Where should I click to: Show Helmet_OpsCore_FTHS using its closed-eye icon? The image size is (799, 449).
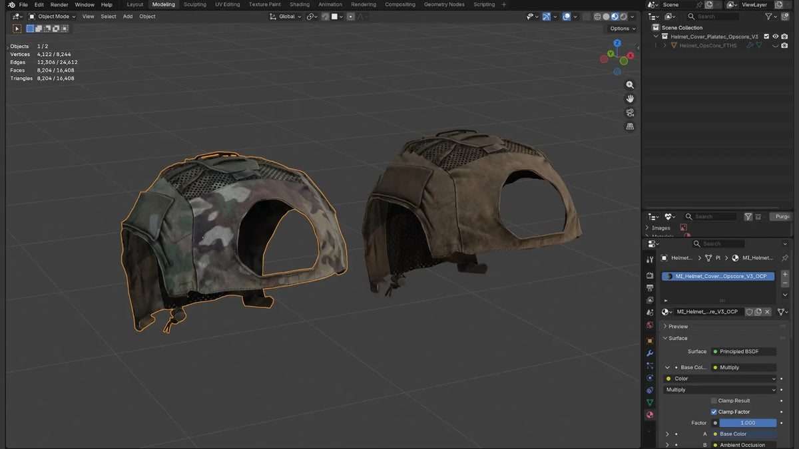(x=776, y=46)
